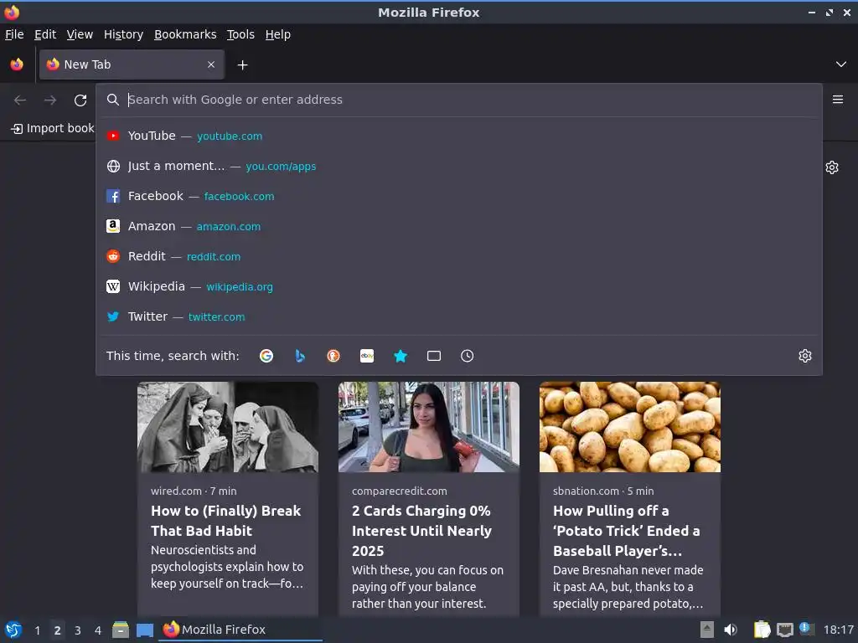
Task: Open the volume control tray icon
Action: coord(731,630)
